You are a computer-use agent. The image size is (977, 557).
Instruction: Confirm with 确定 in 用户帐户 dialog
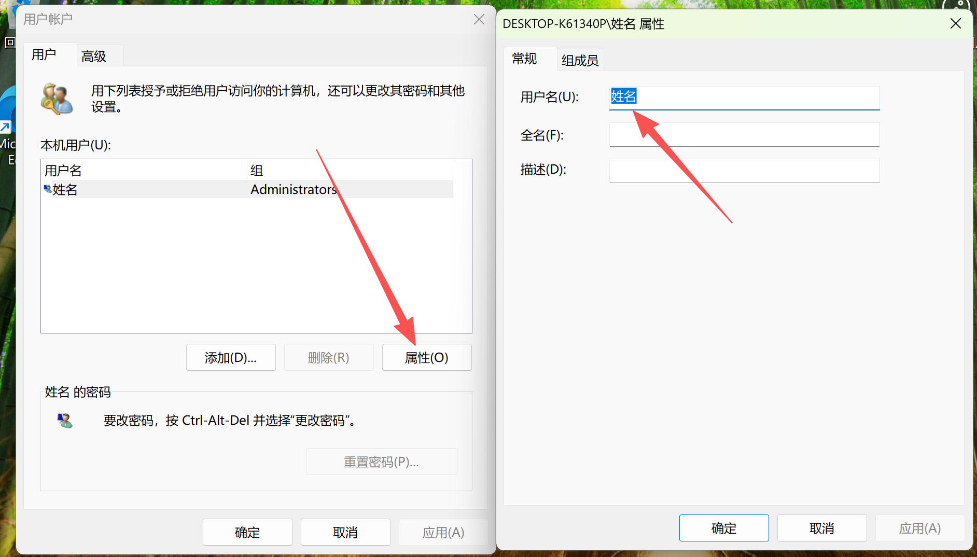pos(247,532)
